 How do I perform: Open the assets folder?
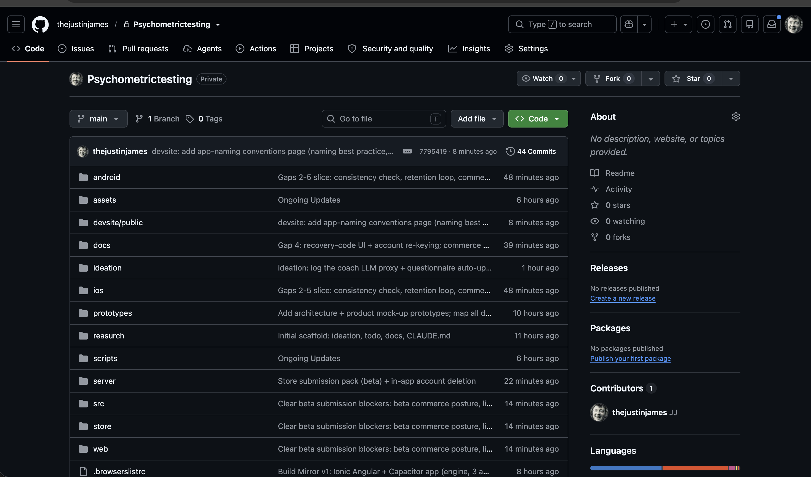tap(105, 200)
